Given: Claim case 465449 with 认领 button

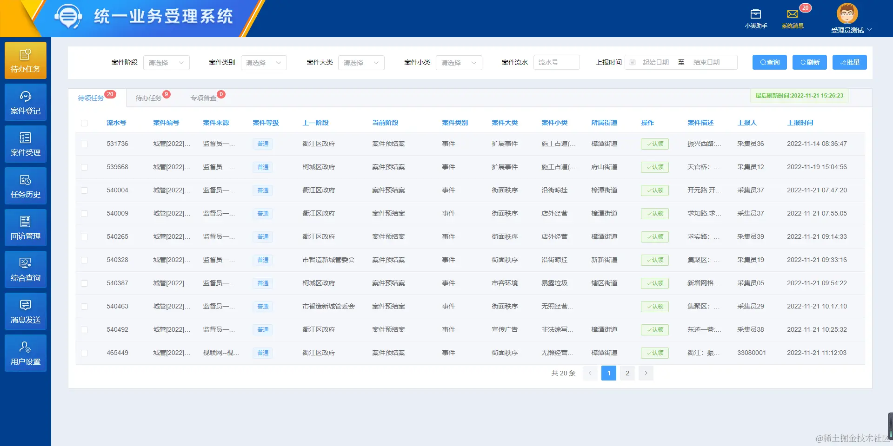Looking at the screenshot, I should pyautogui.click(x=655, y=353).
